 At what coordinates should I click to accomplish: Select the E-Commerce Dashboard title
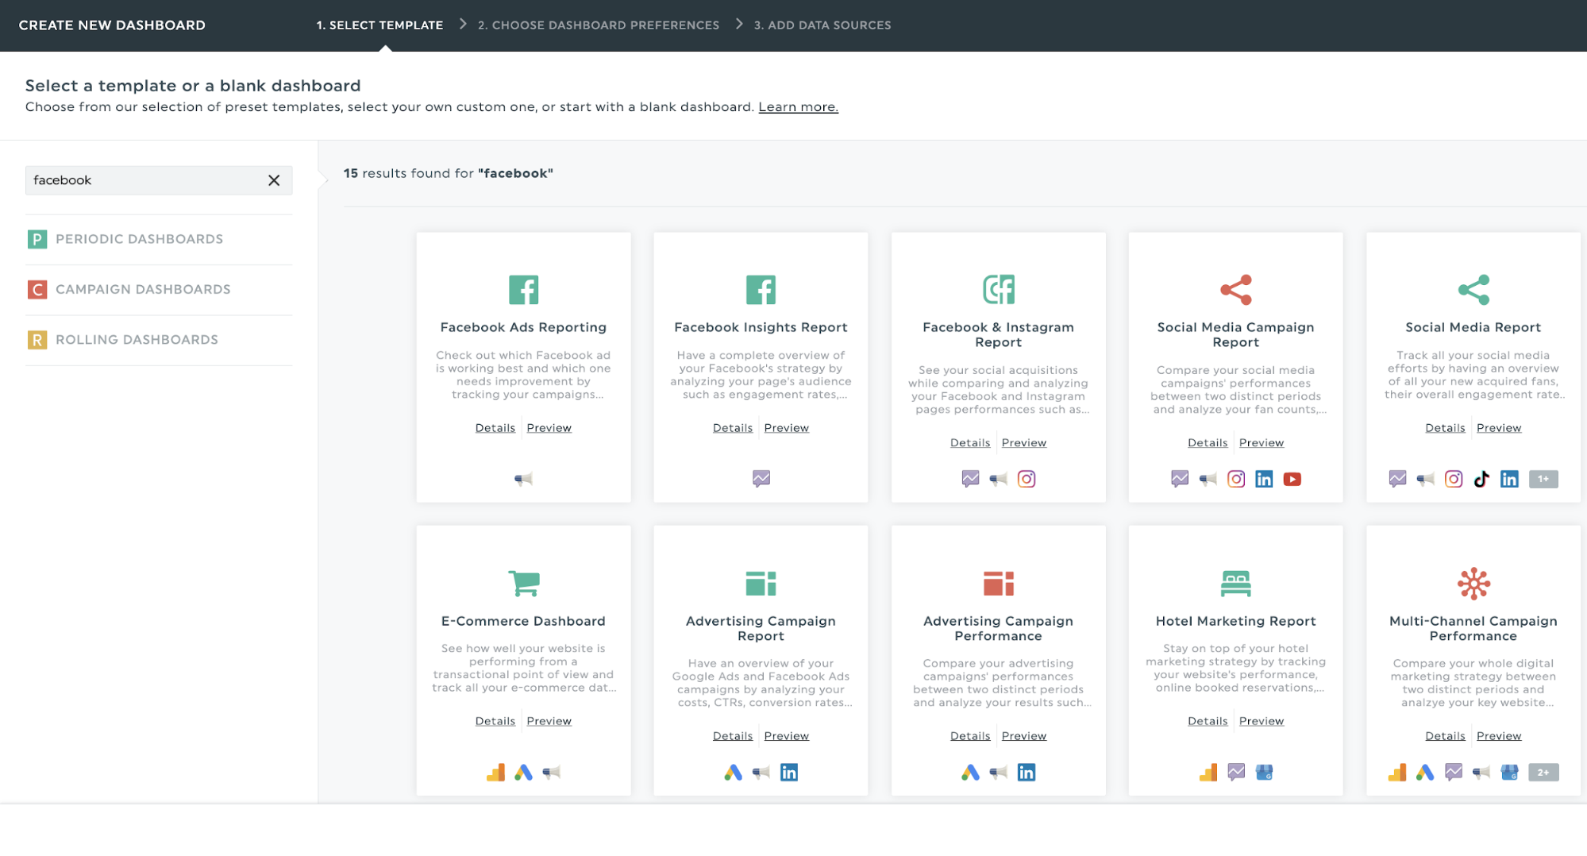click(523, 621)
